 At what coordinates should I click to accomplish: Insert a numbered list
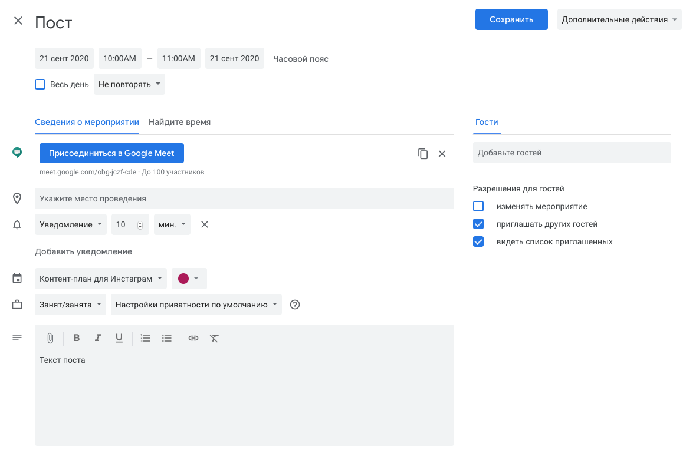(x=146, y=338)
